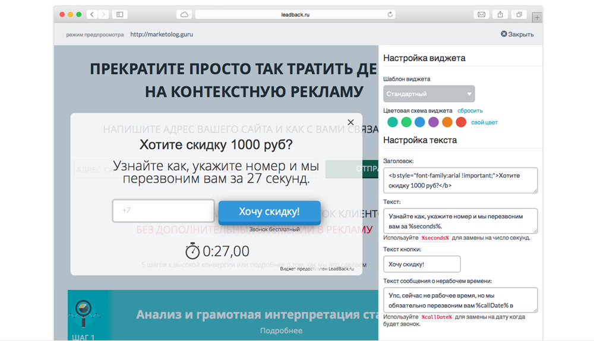Click the Звонок бесплатный caption

(274, 230)
